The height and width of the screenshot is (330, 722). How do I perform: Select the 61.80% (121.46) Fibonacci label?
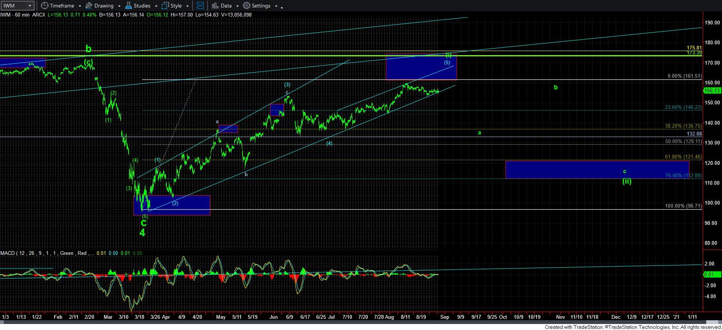click(683, 157)
